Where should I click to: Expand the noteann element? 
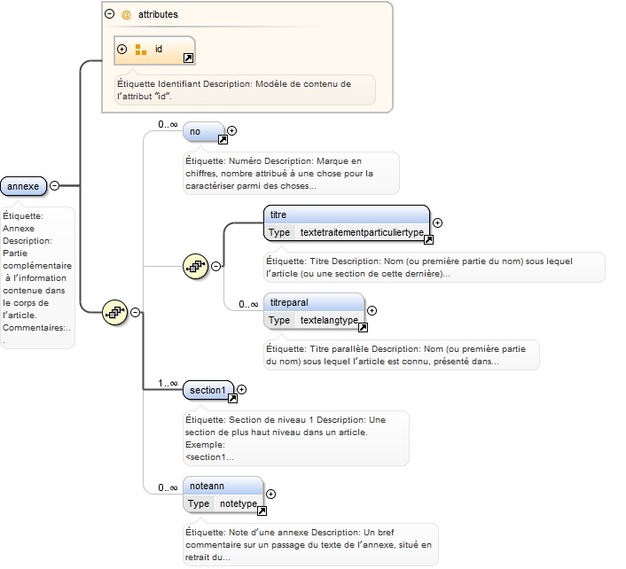(270, 495)
